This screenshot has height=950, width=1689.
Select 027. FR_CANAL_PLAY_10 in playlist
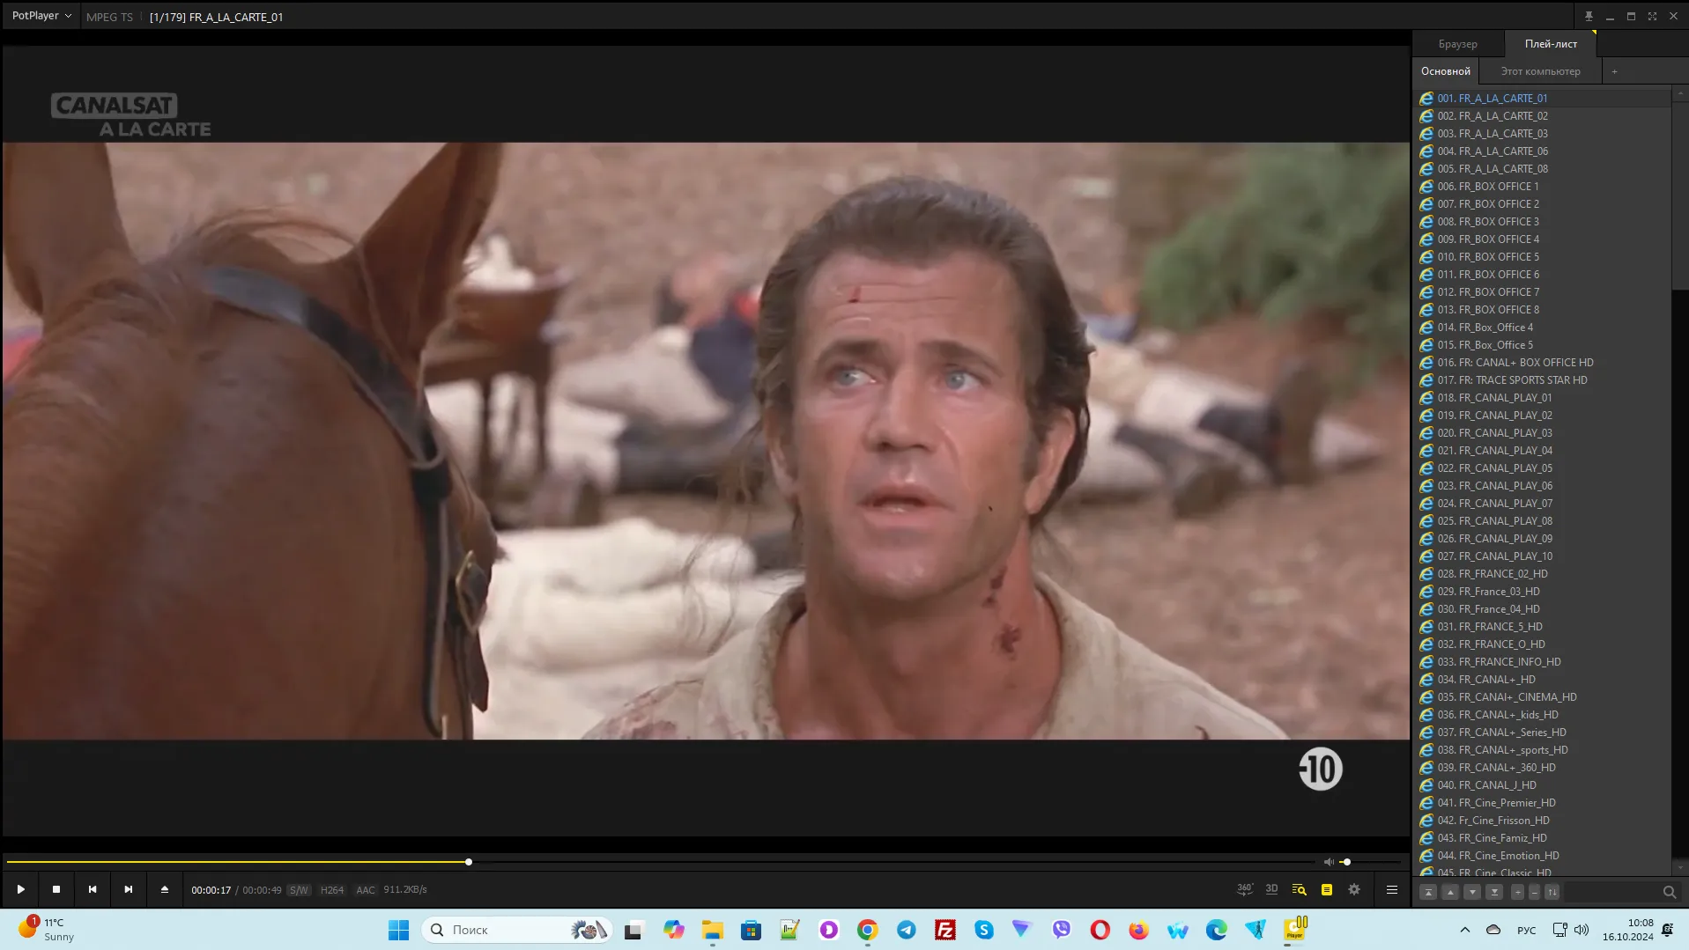[x=1542, y=556]
